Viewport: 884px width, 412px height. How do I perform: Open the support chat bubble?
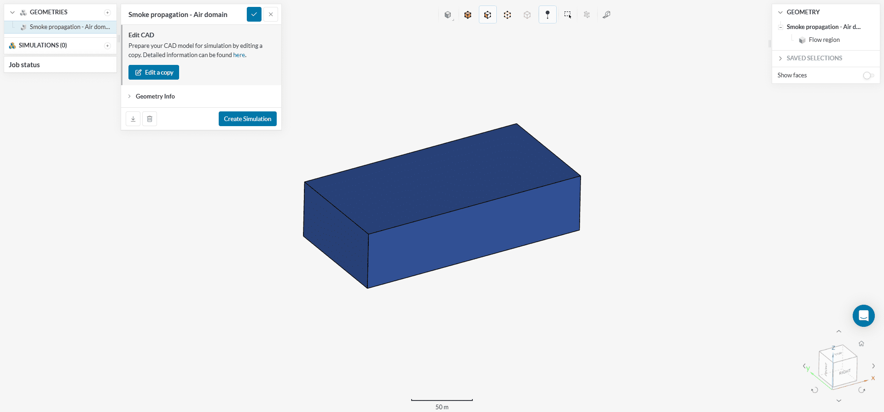tap(863, 316)
